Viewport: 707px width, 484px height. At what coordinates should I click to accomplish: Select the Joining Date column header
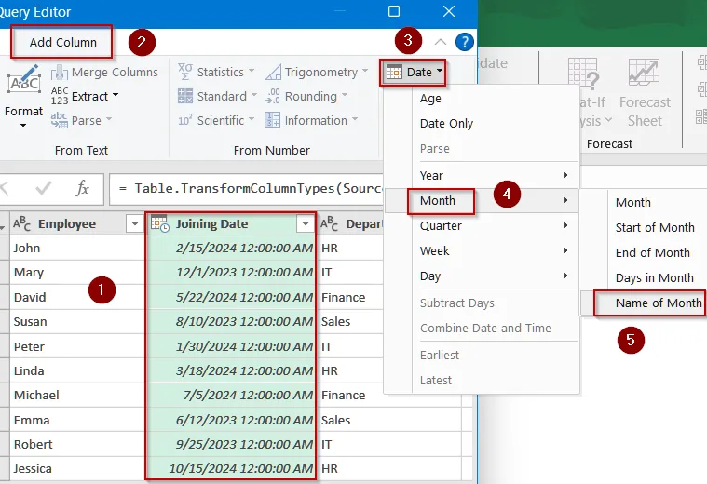[x=231, y=223]
